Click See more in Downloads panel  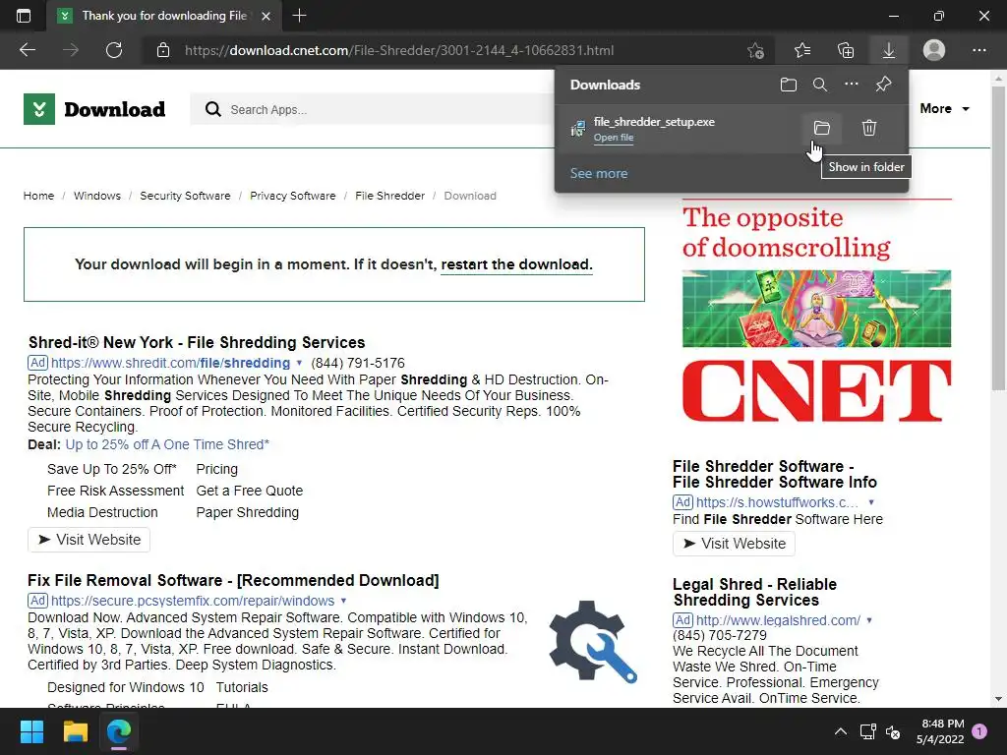pos(599,173)
